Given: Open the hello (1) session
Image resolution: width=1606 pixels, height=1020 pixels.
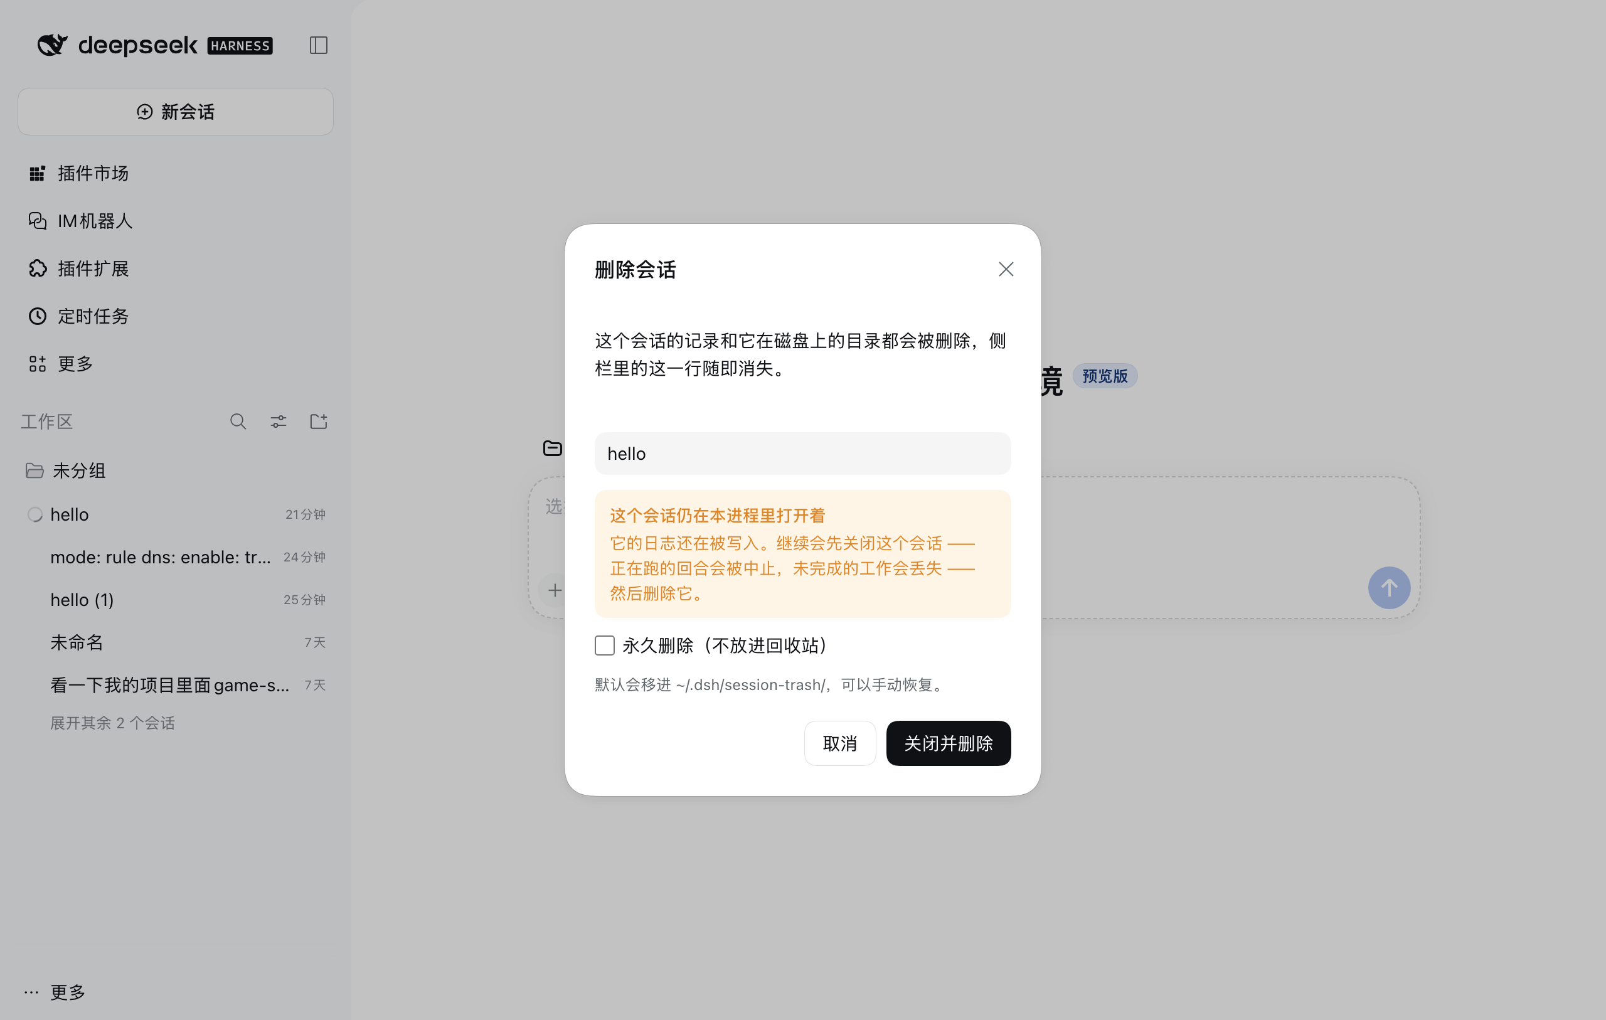Looking at the screenshot, I should pos(176,600).
